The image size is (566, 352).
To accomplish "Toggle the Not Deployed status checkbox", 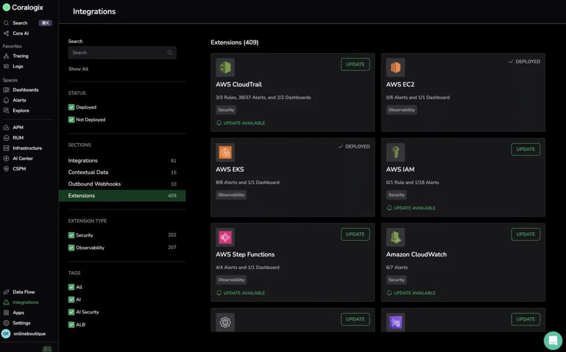I will 71,120.
